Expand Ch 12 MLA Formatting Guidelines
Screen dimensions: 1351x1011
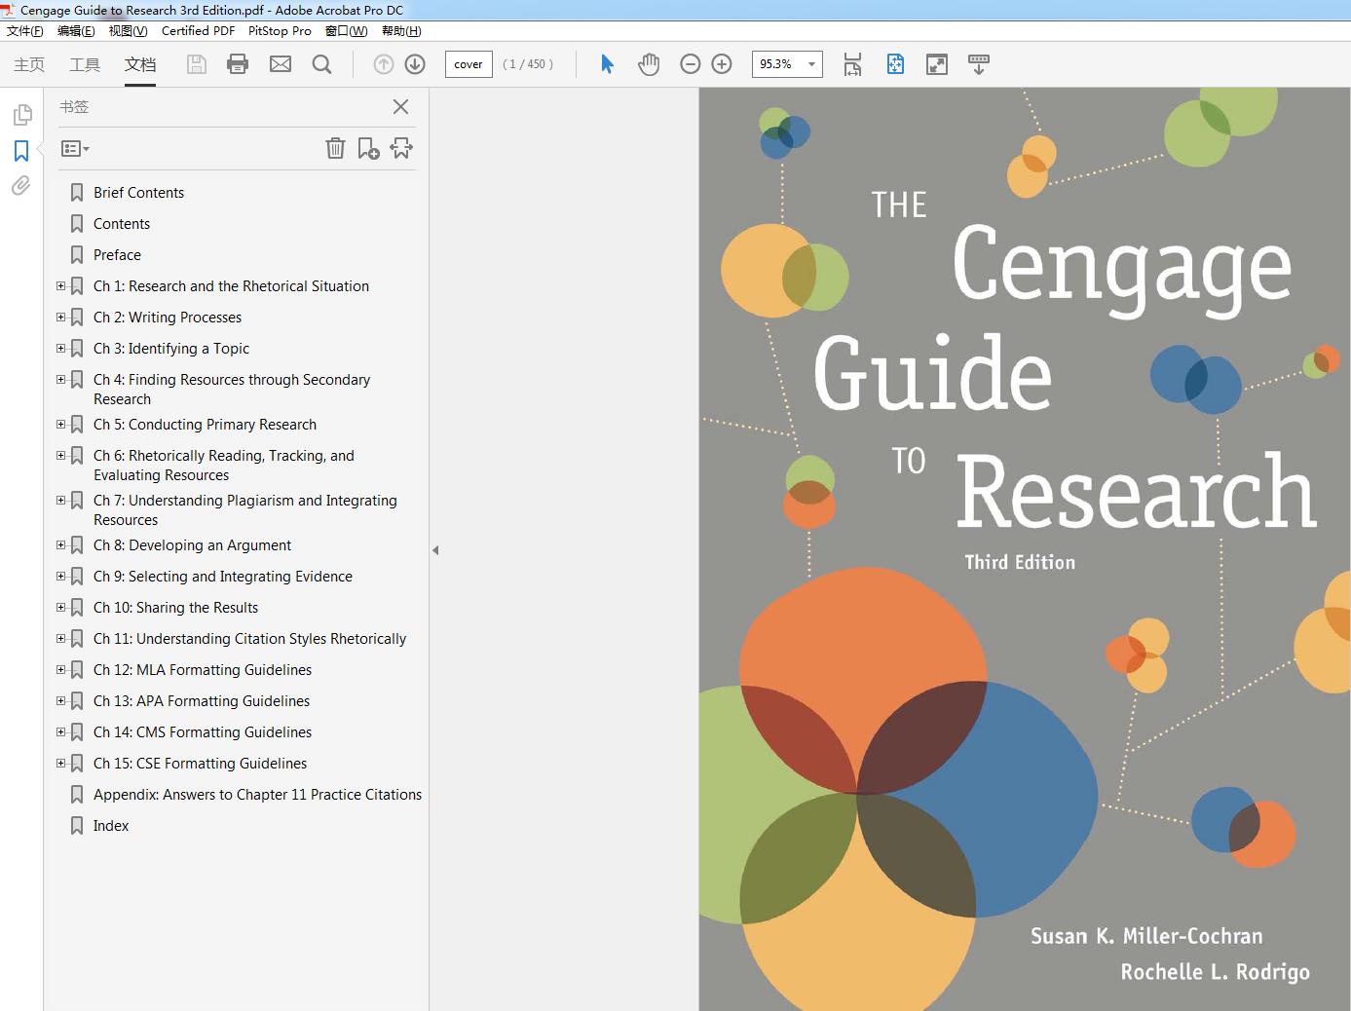point(60,670)
